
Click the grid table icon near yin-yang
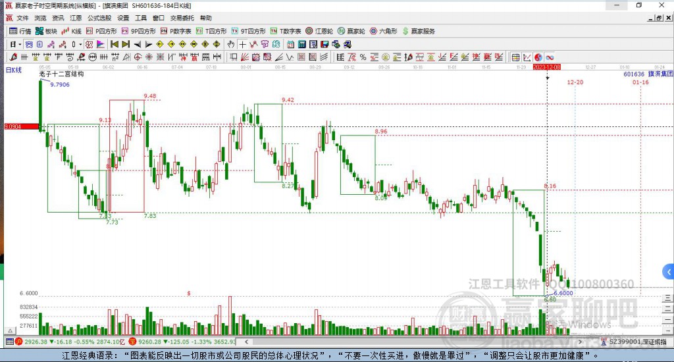[516, 57]
